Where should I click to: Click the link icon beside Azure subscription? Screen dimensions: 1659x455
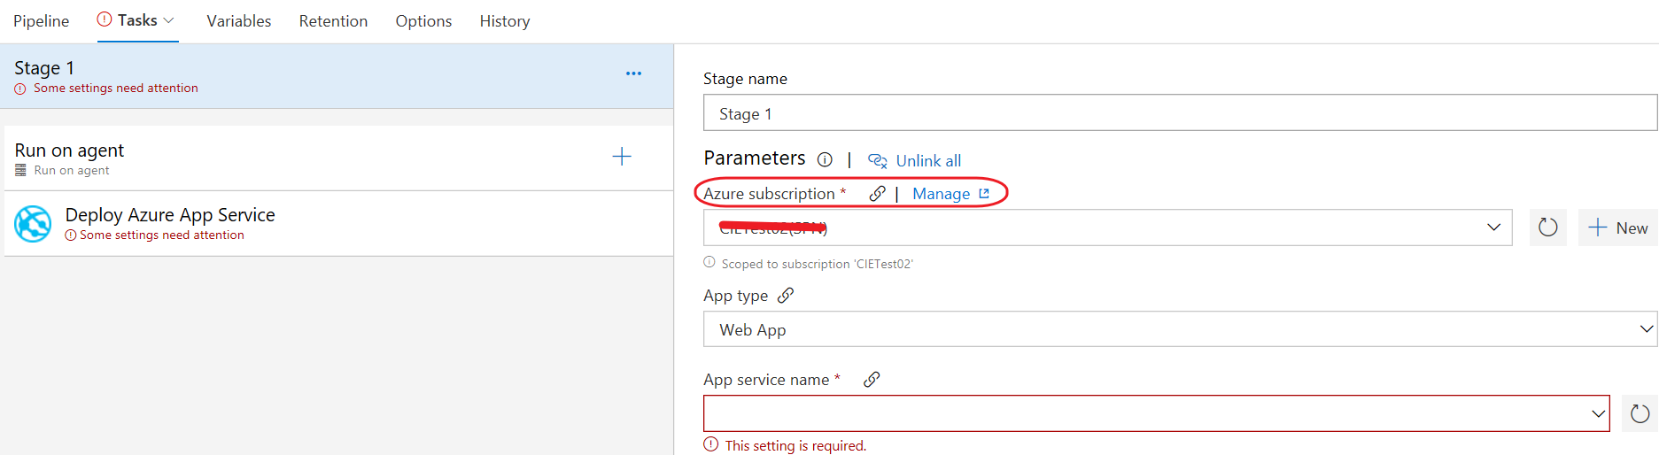(877, 194)
